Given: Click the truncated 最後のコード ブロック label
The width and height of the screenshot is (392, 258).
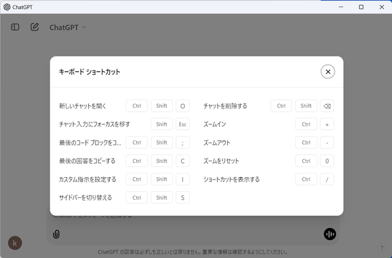Looking at the screenshot, I should pos(90,143).
